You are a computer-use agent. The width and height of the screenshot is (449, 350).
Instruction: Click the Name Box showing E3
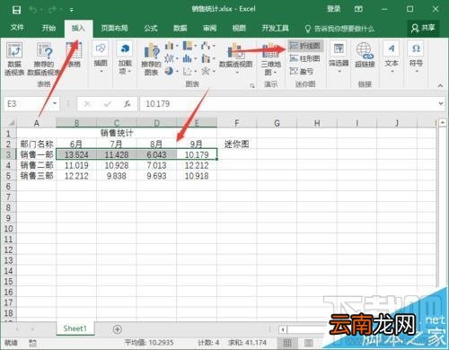(28, 104)
